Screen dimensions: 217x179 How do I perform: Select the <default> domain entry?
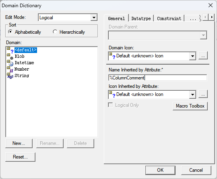(x=26, y=50)
